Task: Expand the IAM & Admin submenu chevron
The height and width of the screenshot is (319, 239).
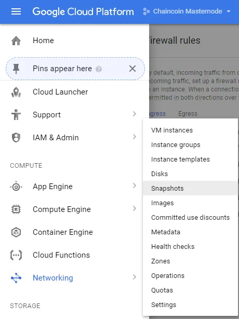Action: coord(134,137)
